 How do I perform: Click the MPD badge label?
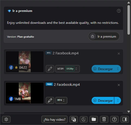pos(49,53)
